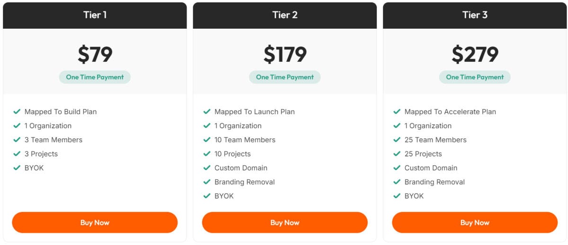The height and width of the screenshot is (245, 568).
Task: Click One Time Payment badge under $179
Action: [284, 77]
